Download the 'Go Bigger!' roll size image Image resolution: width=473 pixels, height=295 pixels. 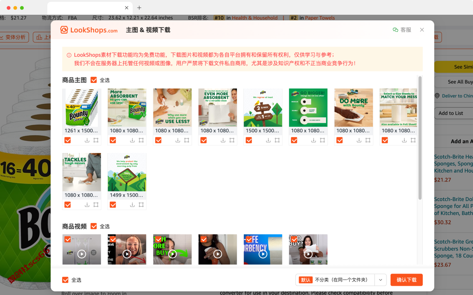(314, 140)
